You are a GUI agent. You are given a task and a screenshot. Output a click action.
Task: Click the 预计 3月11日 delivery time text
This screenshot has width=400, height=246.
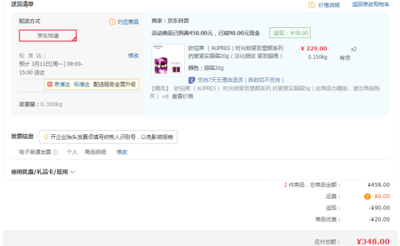pos(51,68)
